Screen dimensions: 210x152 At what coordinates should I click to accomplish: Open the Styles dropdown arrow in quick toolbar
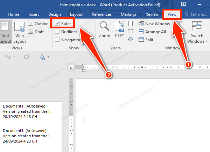(49, 57)
